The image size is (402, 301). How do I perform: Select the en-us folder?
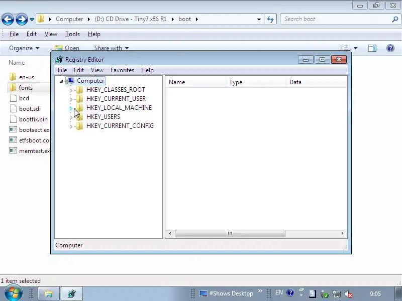27,77
